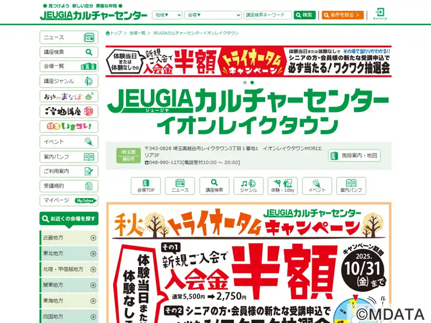
Task: Select the second carousel dot indicator
Action: click(252, 82)
